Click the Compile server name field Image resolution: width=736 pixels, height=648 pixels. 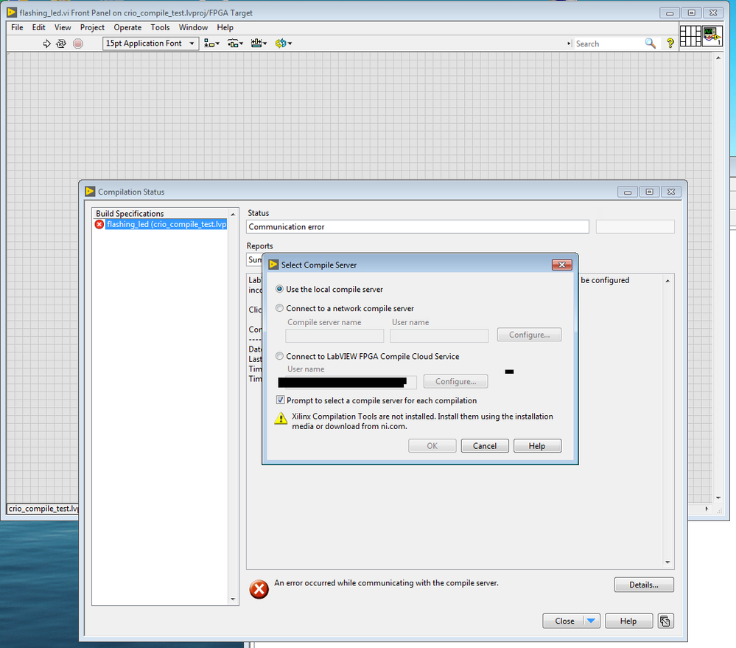tap(334, 335)
